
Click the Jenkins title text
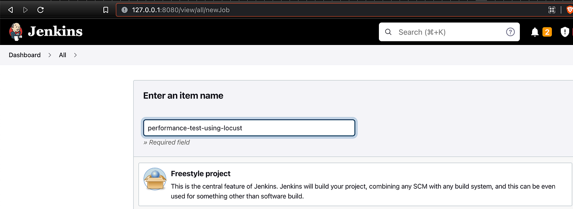pyautogui.click(x=55, y=32)
